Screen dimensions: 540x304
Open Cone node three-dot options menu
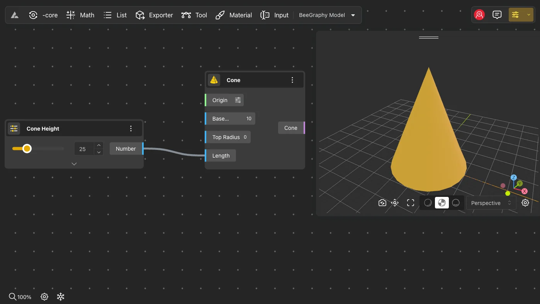coord(292,80)
